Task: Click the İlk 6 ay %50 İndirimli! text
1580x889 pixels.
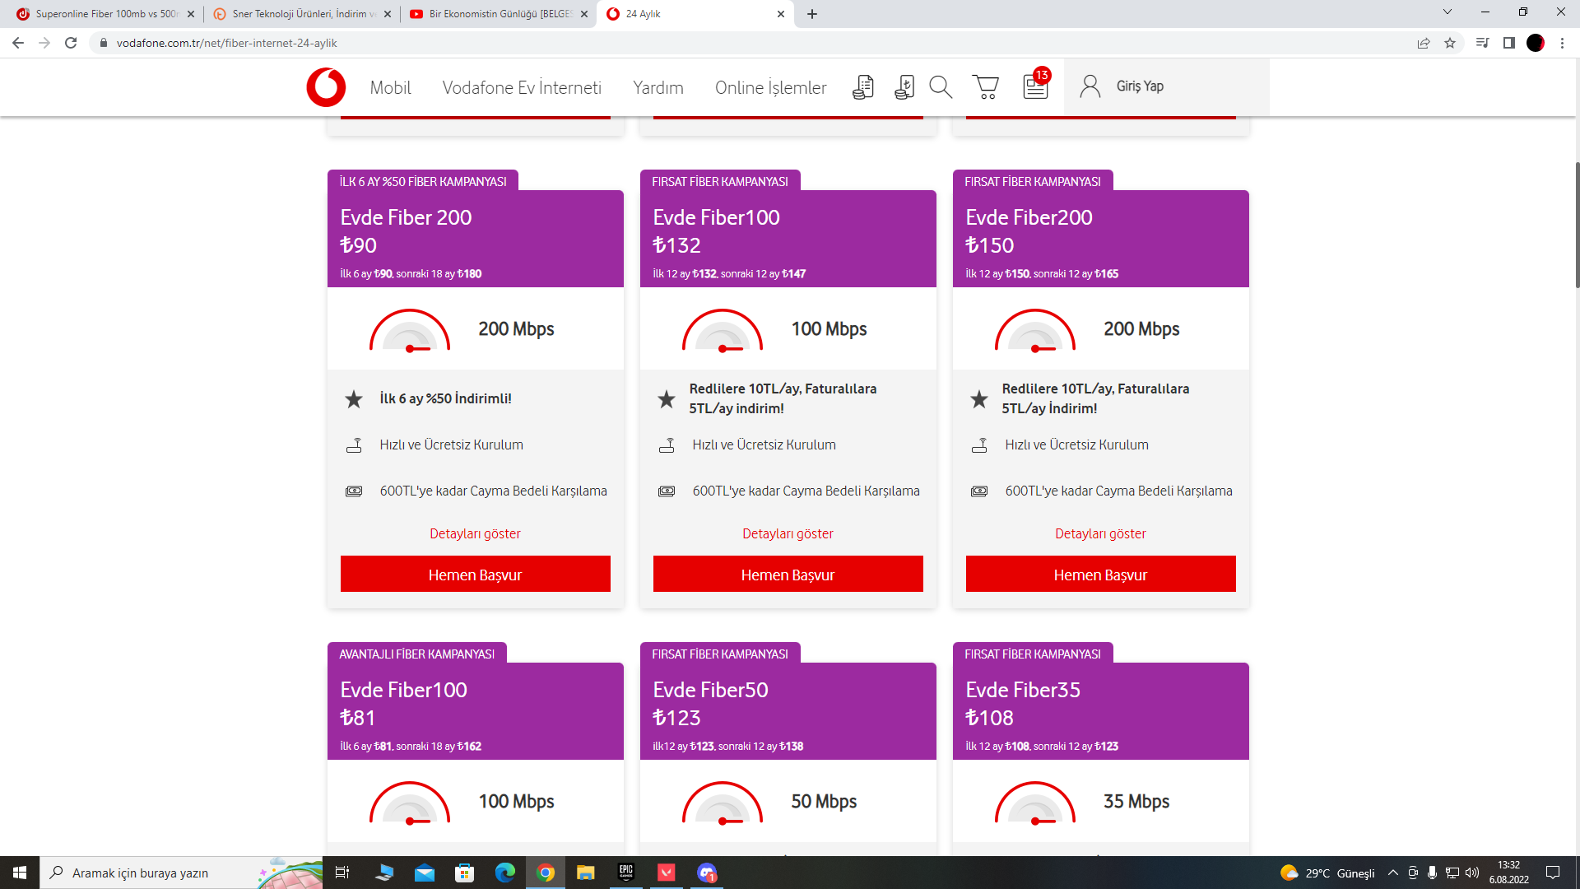Action: 445,398
